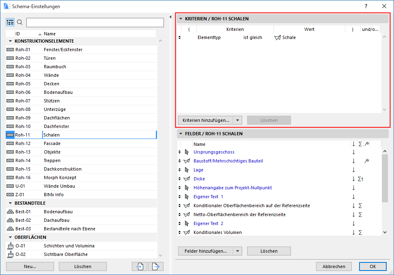
Task: Click the Best-01 Bodenaufbau component icon
Action: click(x=10, y=212)
